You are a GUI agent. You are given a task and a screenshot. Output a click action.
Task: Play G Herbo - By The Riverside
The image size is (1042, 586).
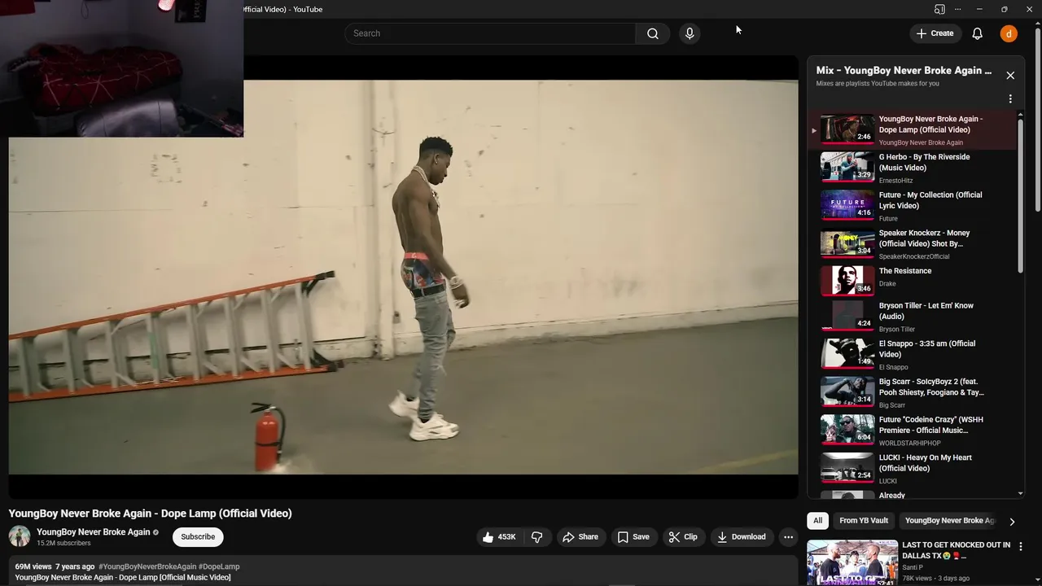click(x=912, y=168)
